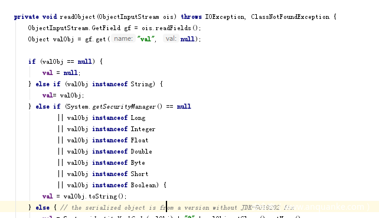Click the "val= valObj;" assignment

click(63, 95)
